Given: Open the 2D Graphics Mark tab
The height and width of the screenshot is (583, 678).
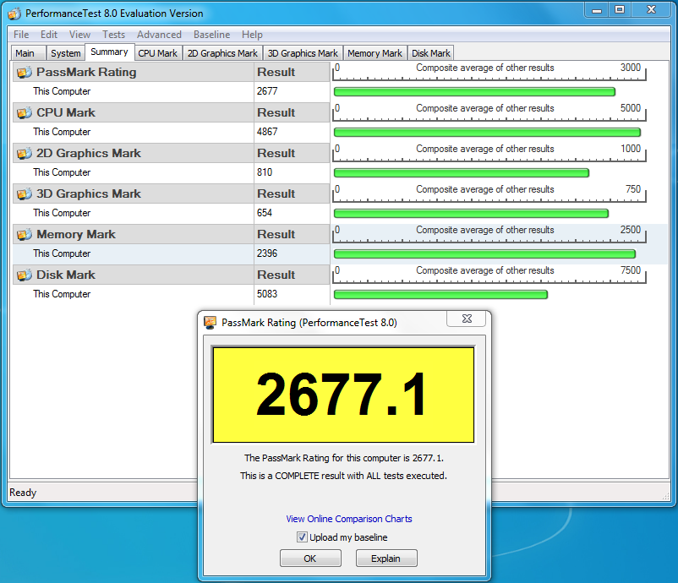Looking at the screenshot, I should click(x=222, y=53).
